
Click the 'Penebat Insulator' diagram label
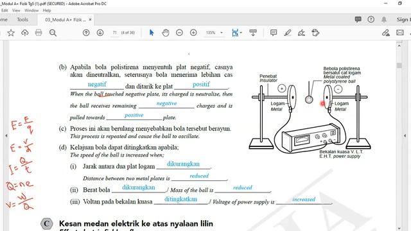(268, 78)
